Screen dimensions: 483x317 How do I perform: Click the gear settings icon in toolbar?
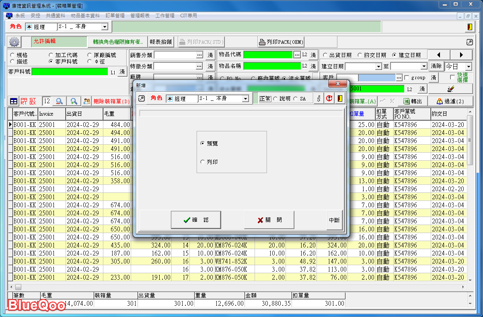[14, 42]
